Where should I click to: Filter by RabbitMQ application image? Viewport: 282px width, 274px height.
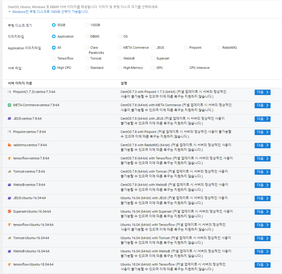point(219,48)
